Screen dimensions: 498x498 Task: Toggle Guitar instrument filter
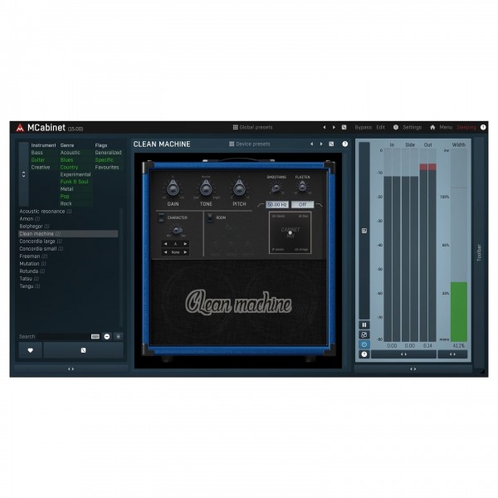point(38,160)
